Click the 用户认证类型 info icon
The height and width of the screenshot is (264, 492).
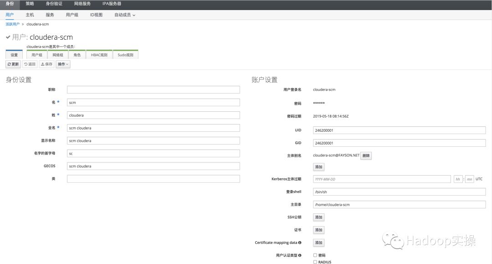pyautogui.click(x=300, y=255)
